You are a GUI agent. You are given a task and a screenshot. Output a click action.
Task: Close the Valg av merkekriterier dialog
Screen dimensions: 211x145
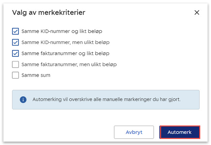[x=197, y=13]
